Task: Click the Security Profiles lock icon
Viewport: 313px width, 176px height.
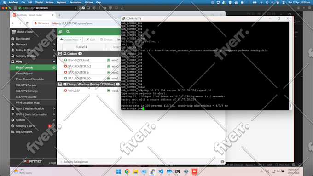Action: (x=13, y=56)
